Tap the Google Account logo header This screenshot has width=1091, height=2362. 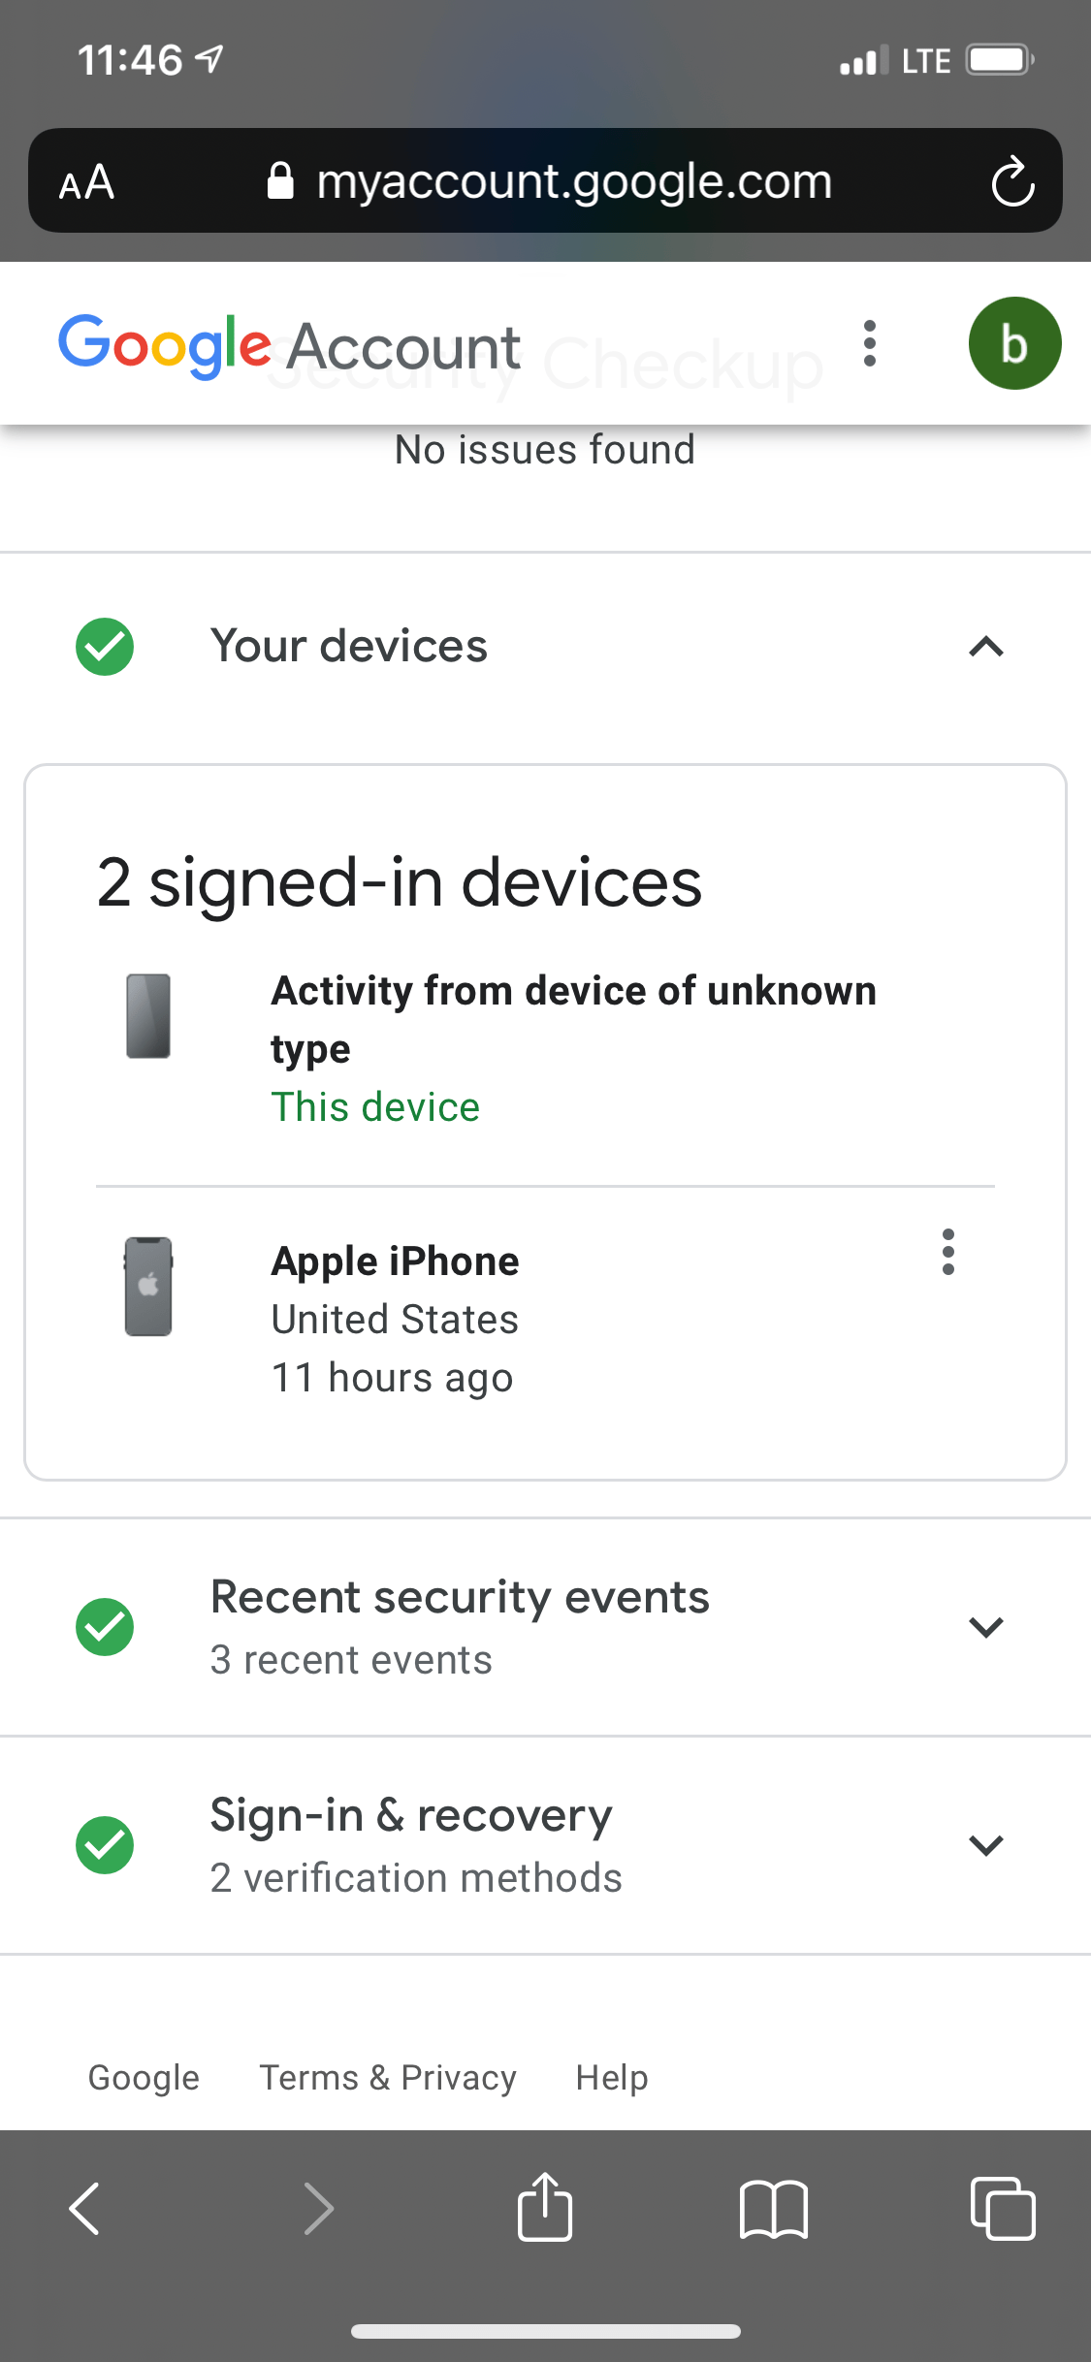point(289,345)
